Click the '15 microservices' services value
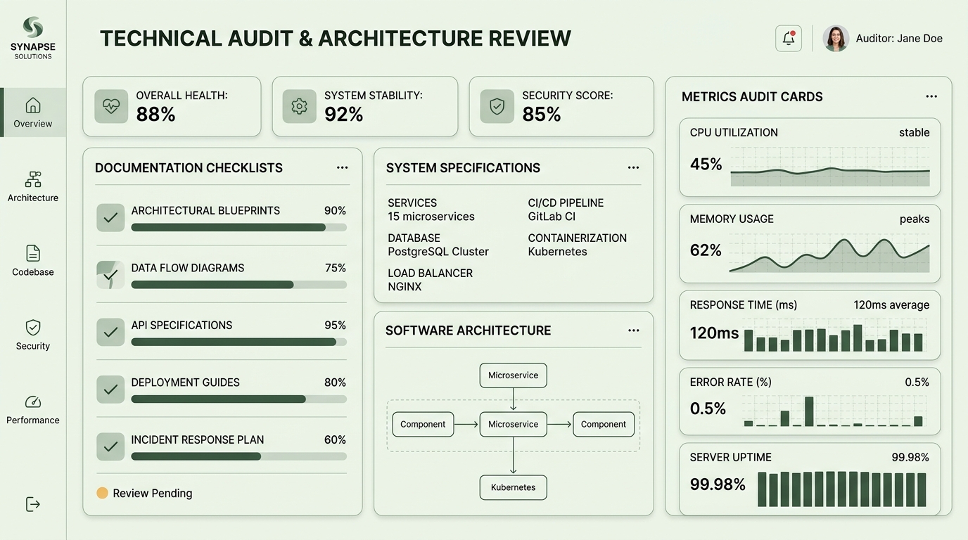The width and height of the screenshot is (968, 540). pyautogui.click(x=431, y=217)
